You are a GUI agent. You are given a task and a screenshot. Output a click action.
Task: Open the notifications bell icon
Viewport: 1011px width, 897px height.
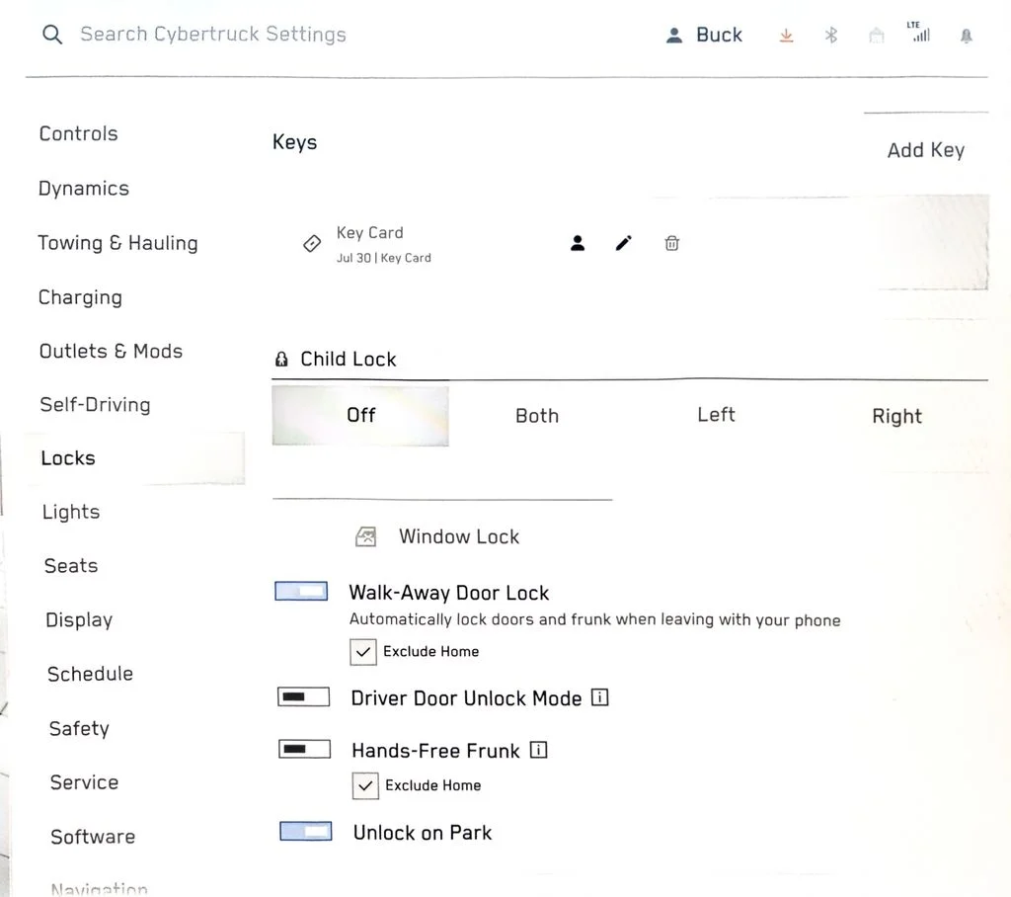click(966, 36)
